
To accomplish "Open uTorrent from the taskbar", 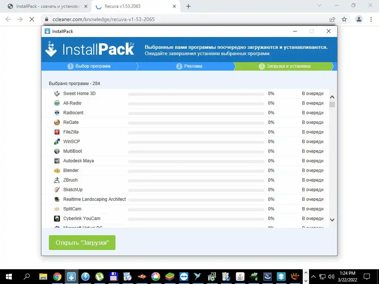I will click(x=99, y=277).
